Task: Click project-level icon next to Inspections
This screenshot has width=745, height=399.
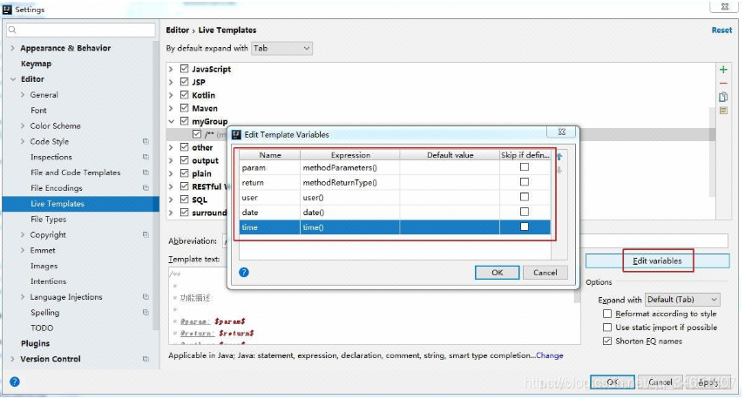Action: (146, 157)
